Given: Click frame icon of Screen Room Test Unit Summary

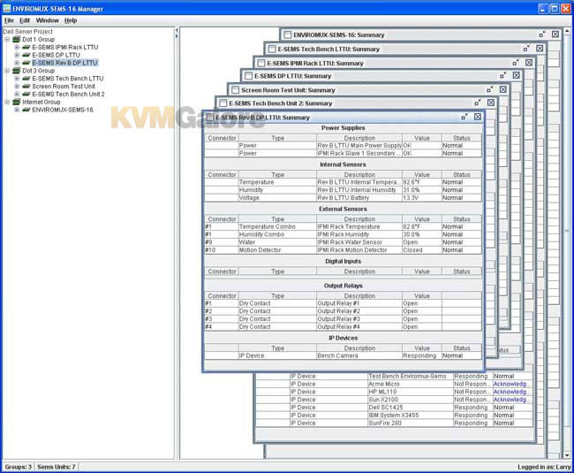Looking at the screenshot, I should [236, 90].
